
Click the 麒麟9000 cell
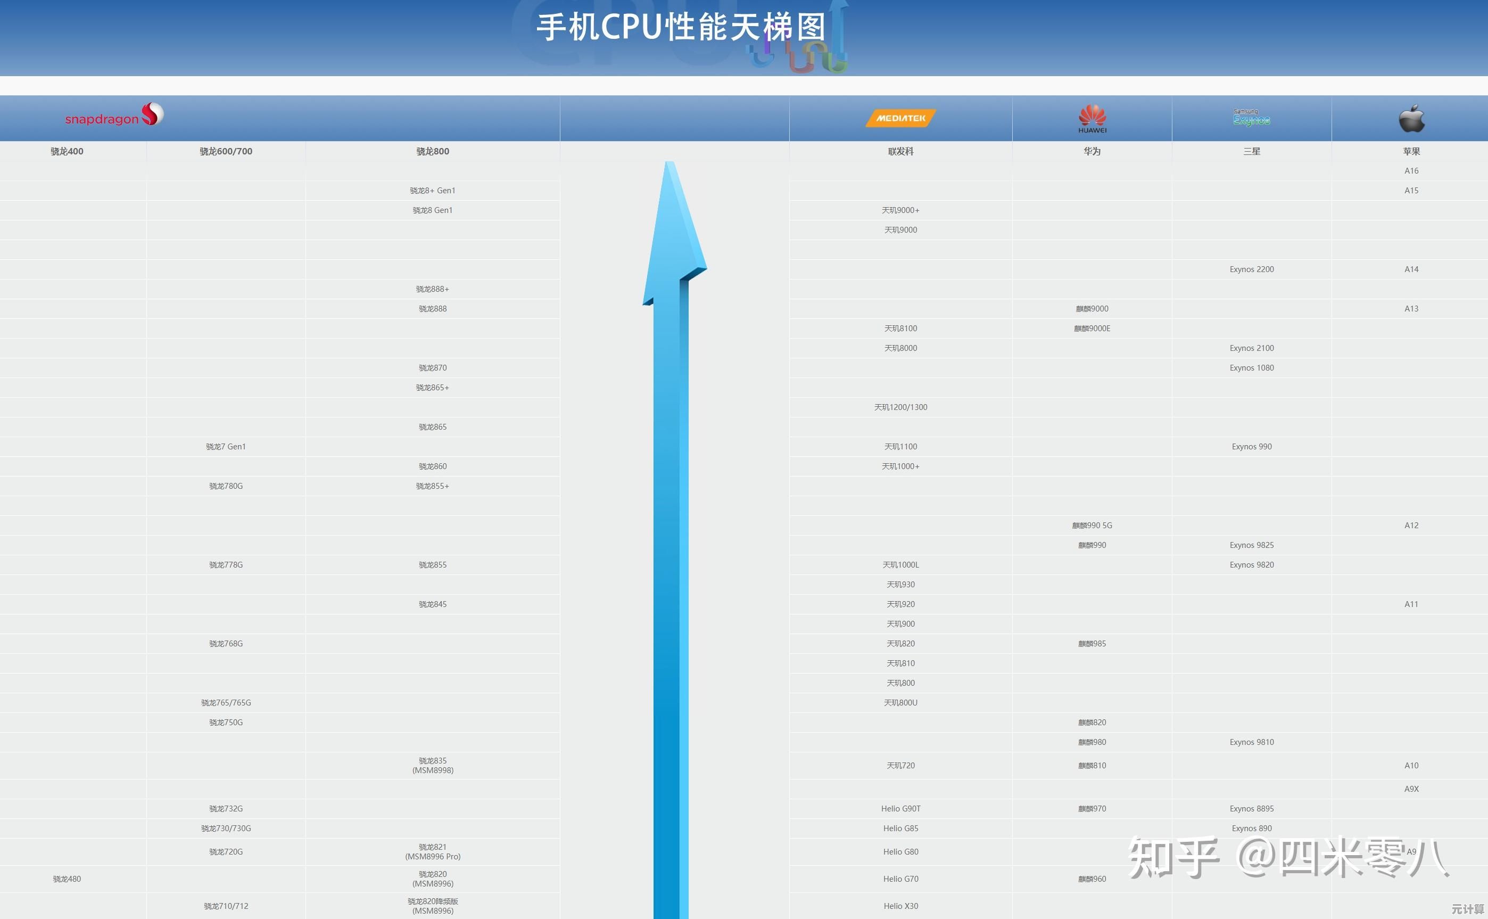(1092, 308)
